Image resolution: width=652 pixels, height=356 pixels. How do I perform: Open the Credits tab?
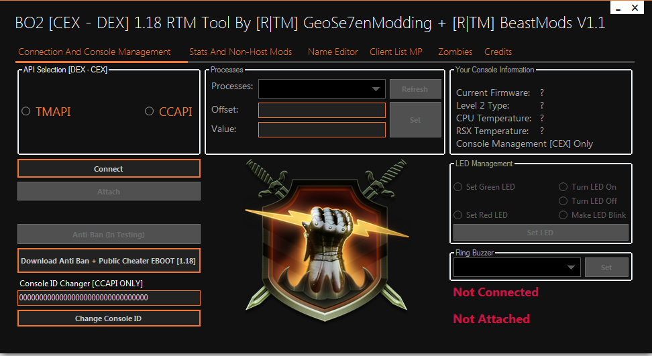tap(498, 52)
